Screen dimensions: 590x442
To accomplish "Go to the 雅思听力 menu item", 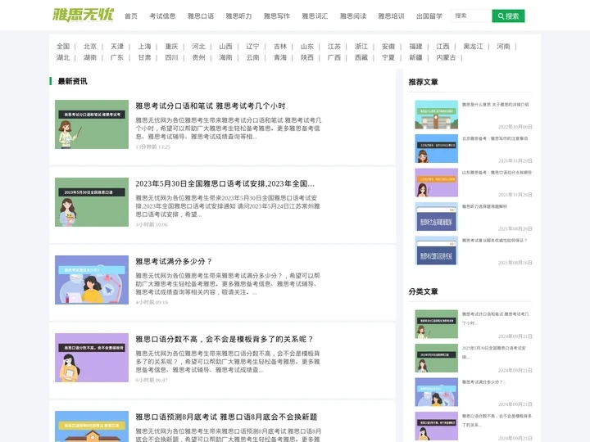I will (238, 16).
